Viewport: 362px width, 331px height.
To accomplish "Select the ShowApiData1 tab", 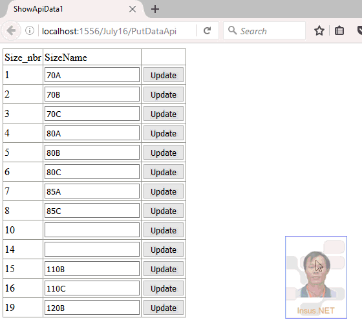I will 74,9.
